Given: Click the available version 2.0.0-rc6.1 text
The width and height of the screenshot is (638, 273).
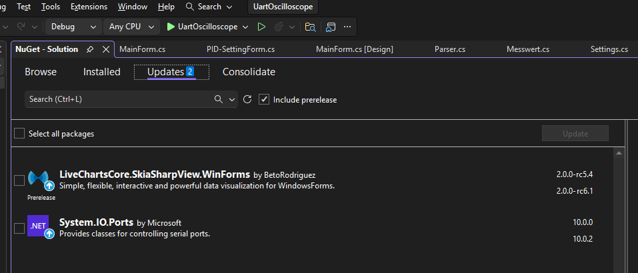Looking at the screenshot, I should pos(575,191).
